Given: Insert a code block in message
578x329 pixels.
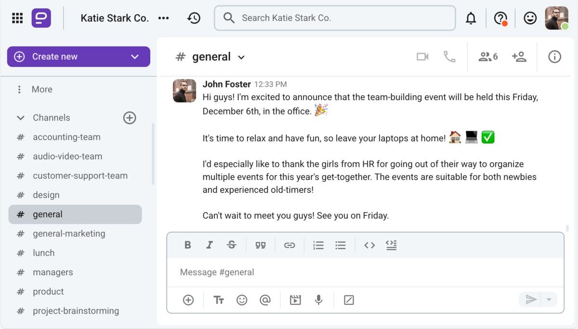Looking at the screenshot, I should tap(391, 245).
